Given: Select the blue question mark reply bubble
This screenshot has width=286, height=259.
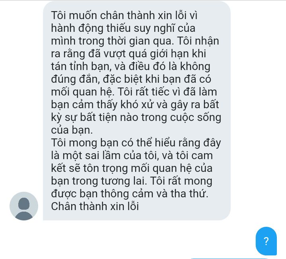Looking at the screenshot, I should pos(266,241).
